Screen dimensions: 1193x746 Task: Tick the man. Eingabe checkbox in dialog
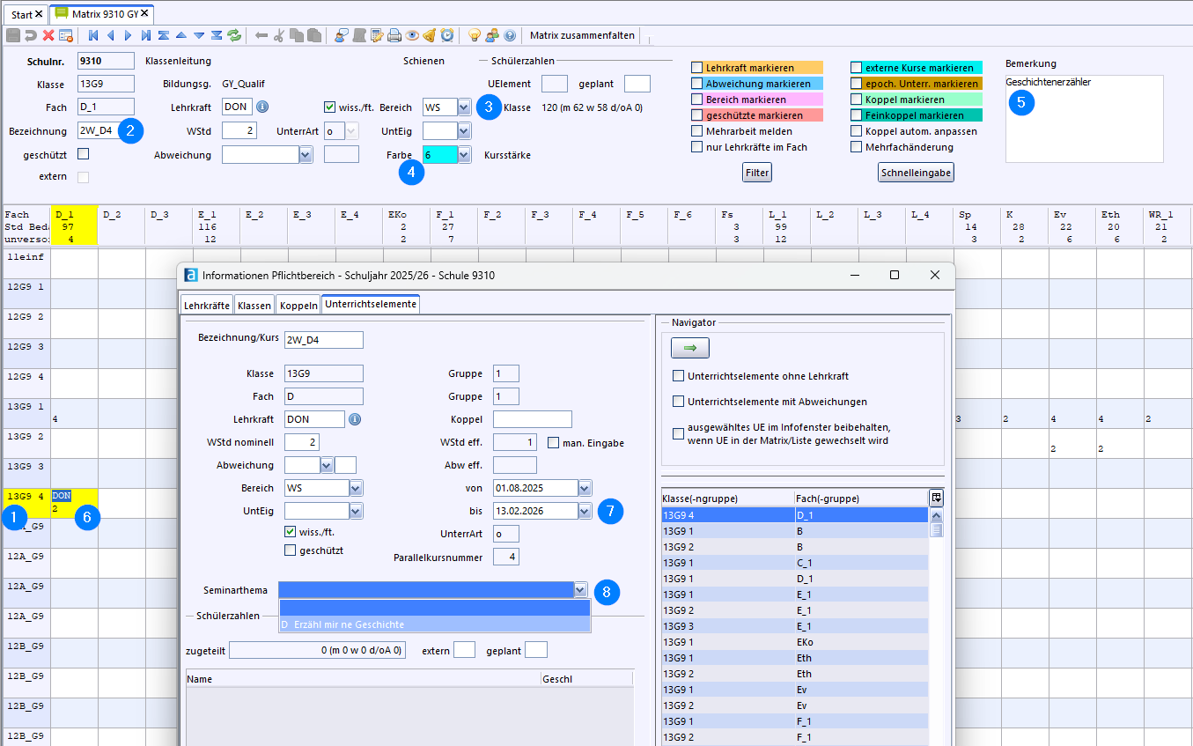point(553,443)
